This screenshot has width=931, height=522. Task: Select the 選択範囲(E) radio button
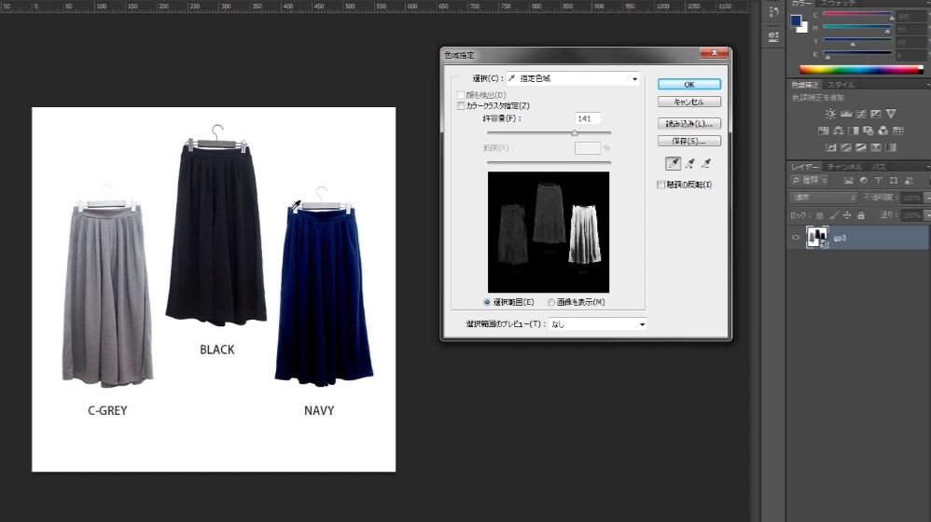click(487, 302)
